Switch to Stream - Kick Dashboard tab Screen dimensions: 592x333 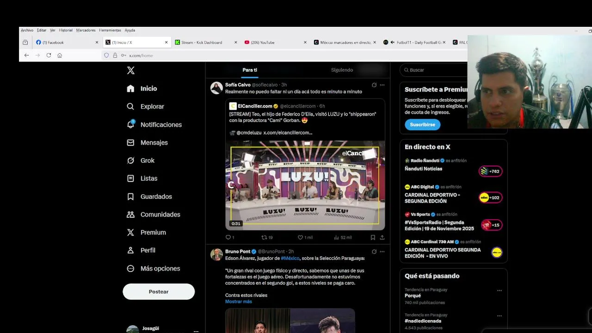(206, 42)
